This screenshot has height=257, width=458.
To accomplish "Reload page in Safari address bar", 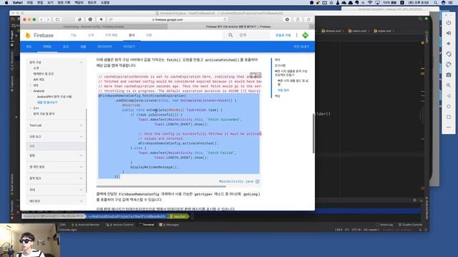I will click(225, 19).
